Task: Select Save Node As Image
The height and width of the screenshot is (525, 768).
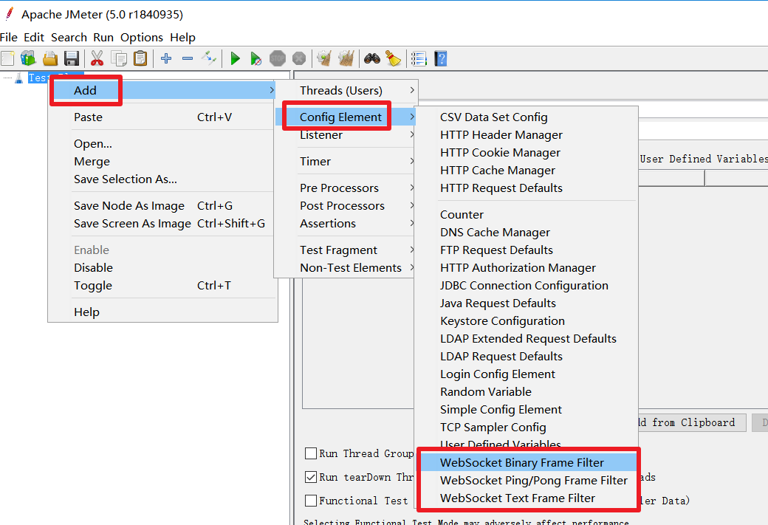Action: [x=162, y=206]
